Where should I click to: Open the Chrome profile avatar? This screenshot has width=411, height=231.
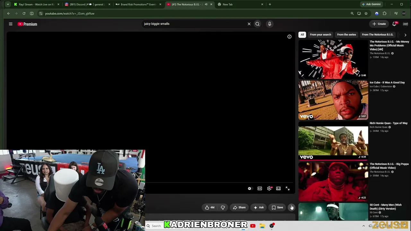(x=404, y=13)
